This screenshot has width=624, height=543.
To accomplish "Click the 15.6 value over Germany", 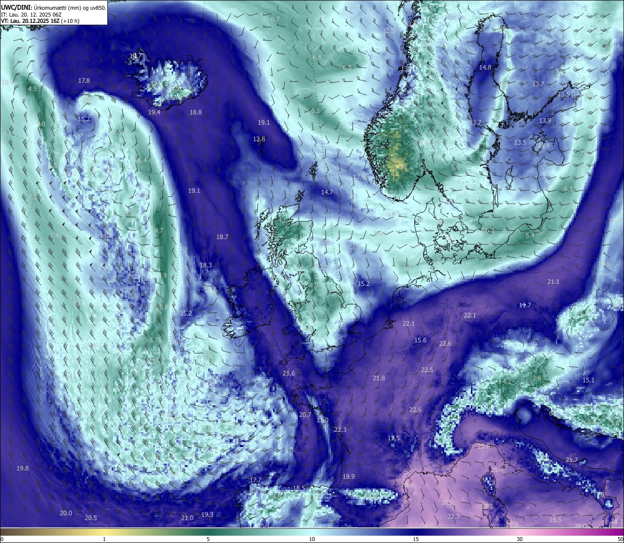I will [420, 340].
